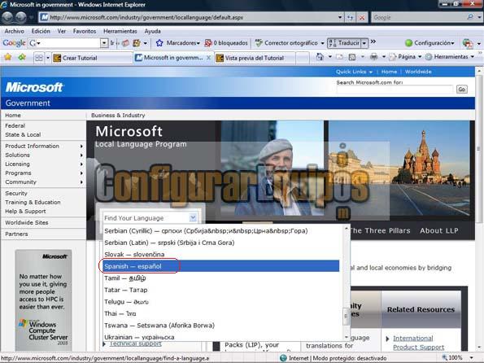Click the Microsoft logo in the banner
This screenshot has width=484, height=363.
coord(34,87)
